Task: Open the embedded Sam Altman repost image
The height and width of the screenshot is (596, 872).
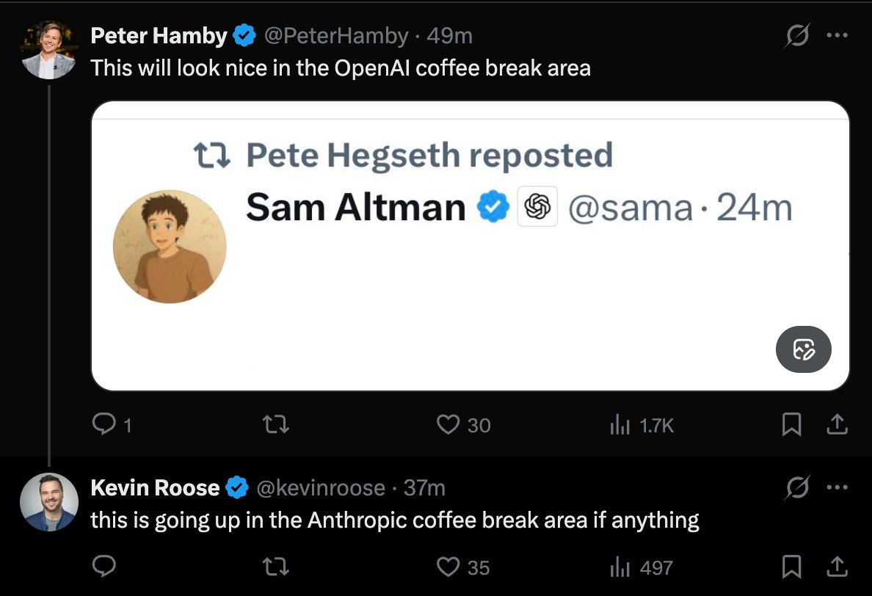Action: (x=470, y=246)
